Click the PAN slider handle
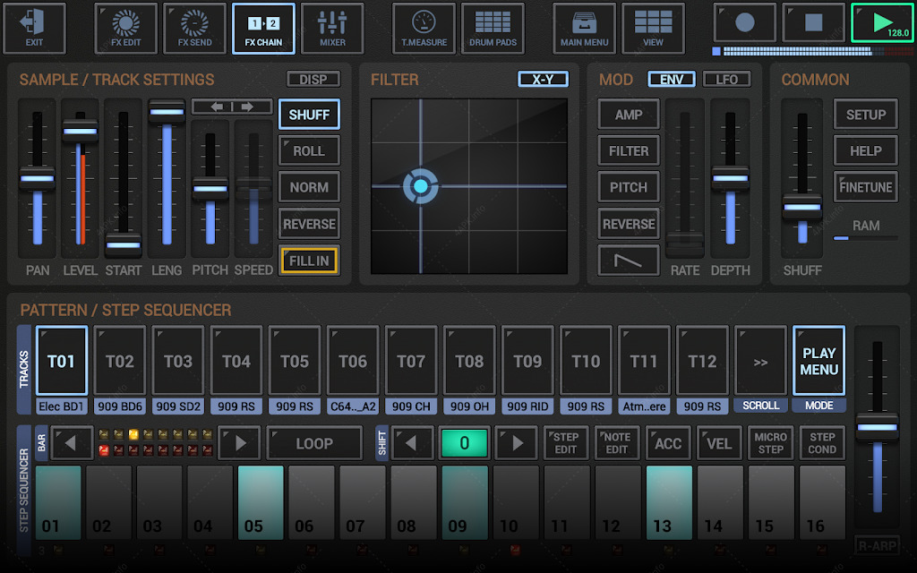This screenshot has width=917, height=573. click(x=38, y=178)
